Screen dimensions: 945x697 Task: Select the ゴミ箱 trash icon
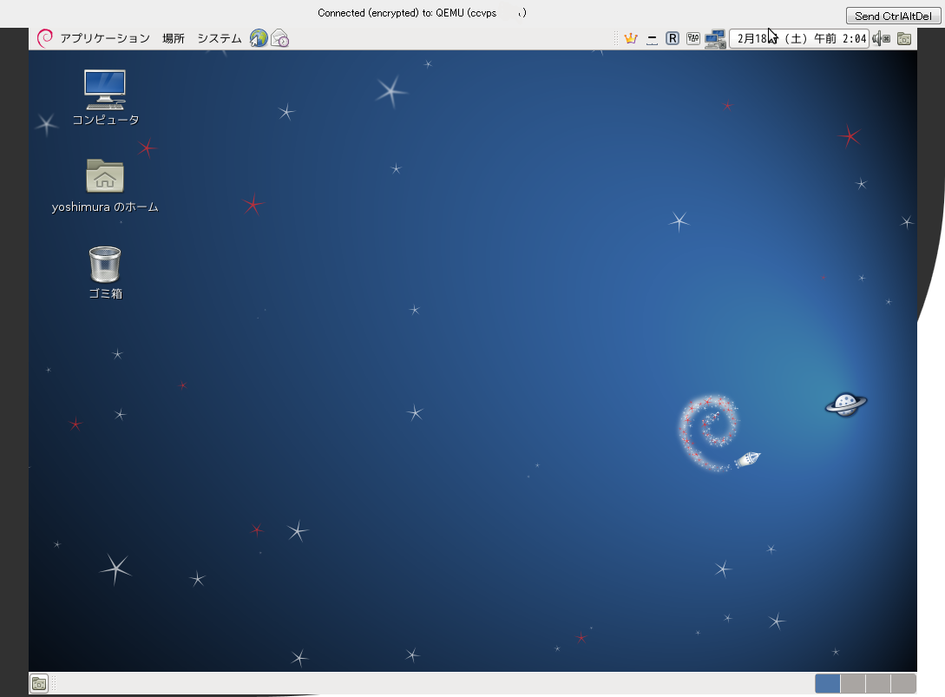105,264
